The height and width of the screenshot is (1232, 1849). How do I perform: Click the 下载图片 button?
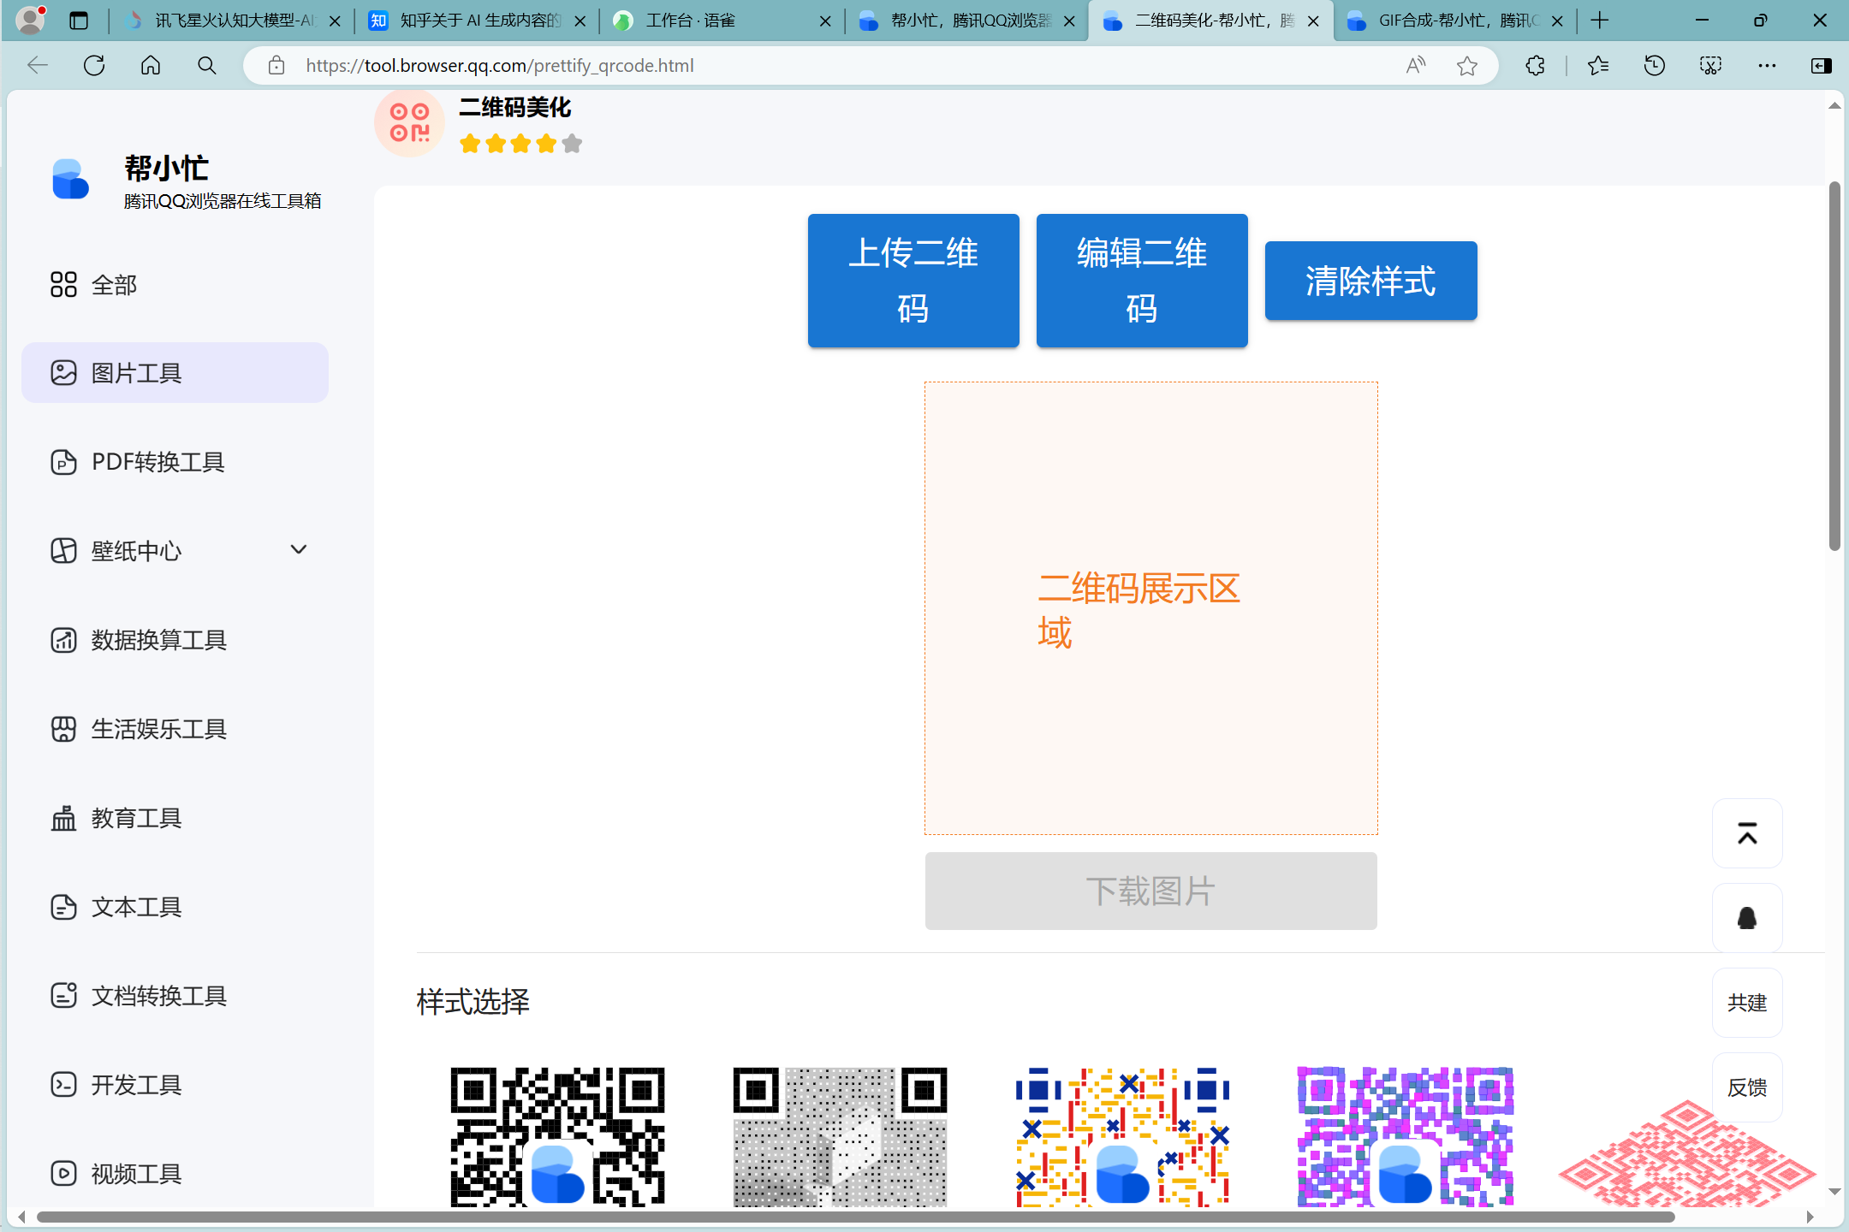click(1150, 891)
